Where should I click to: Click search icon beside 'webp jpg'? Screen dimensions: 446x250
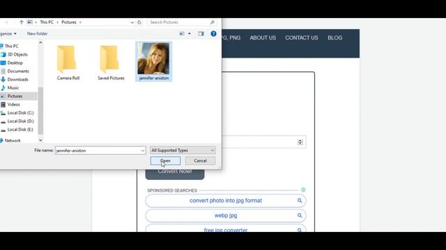[300, 215]
